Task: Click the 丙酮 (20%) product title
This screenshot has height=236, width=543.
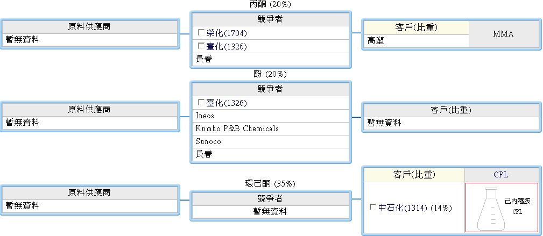Action: coord(270,4)
